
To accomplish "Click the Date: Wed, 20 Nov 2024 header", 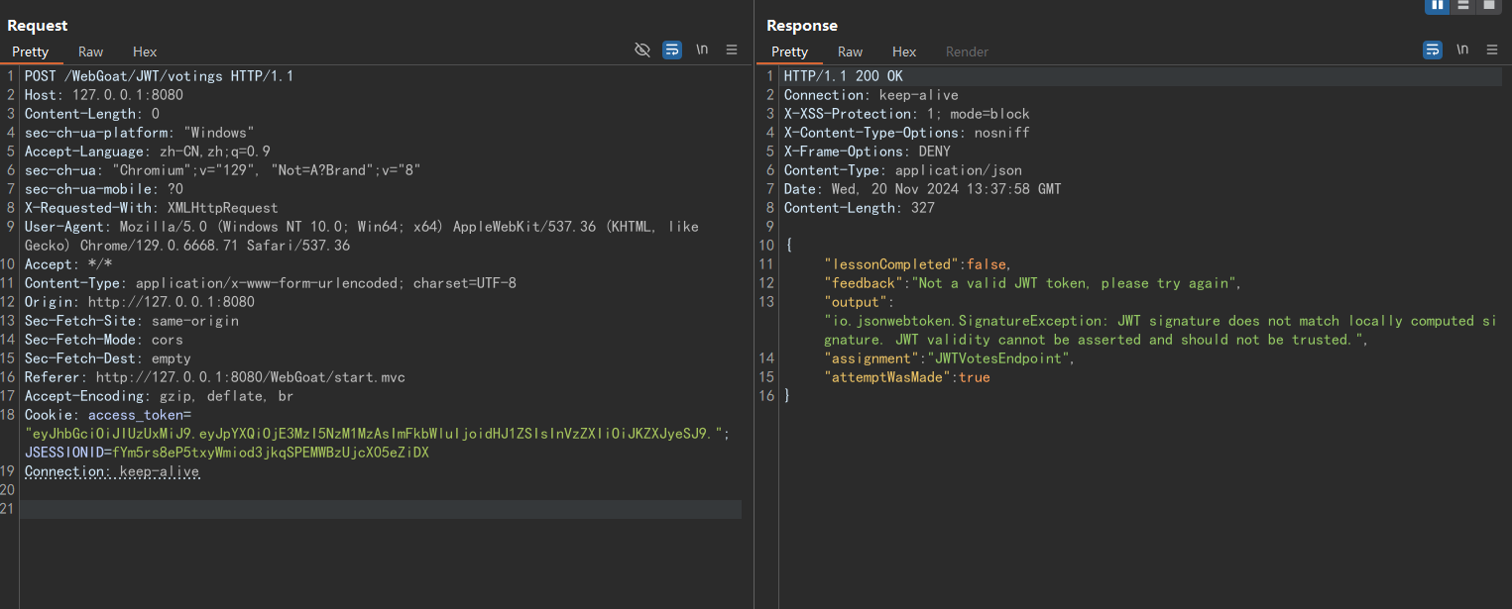I will pos(923,189).
